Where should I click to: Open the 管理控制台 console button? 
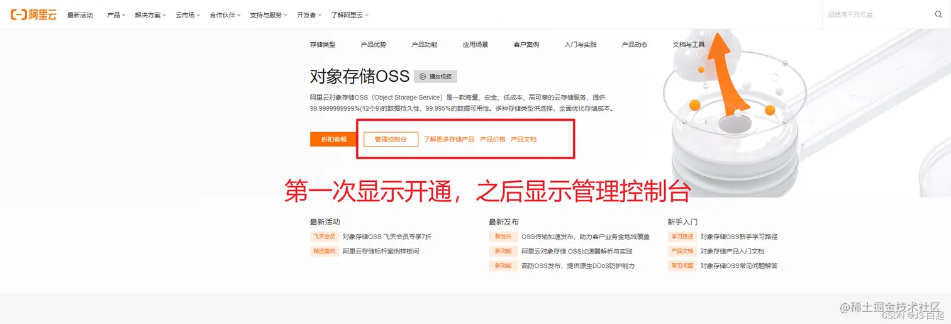coord(391,139)
